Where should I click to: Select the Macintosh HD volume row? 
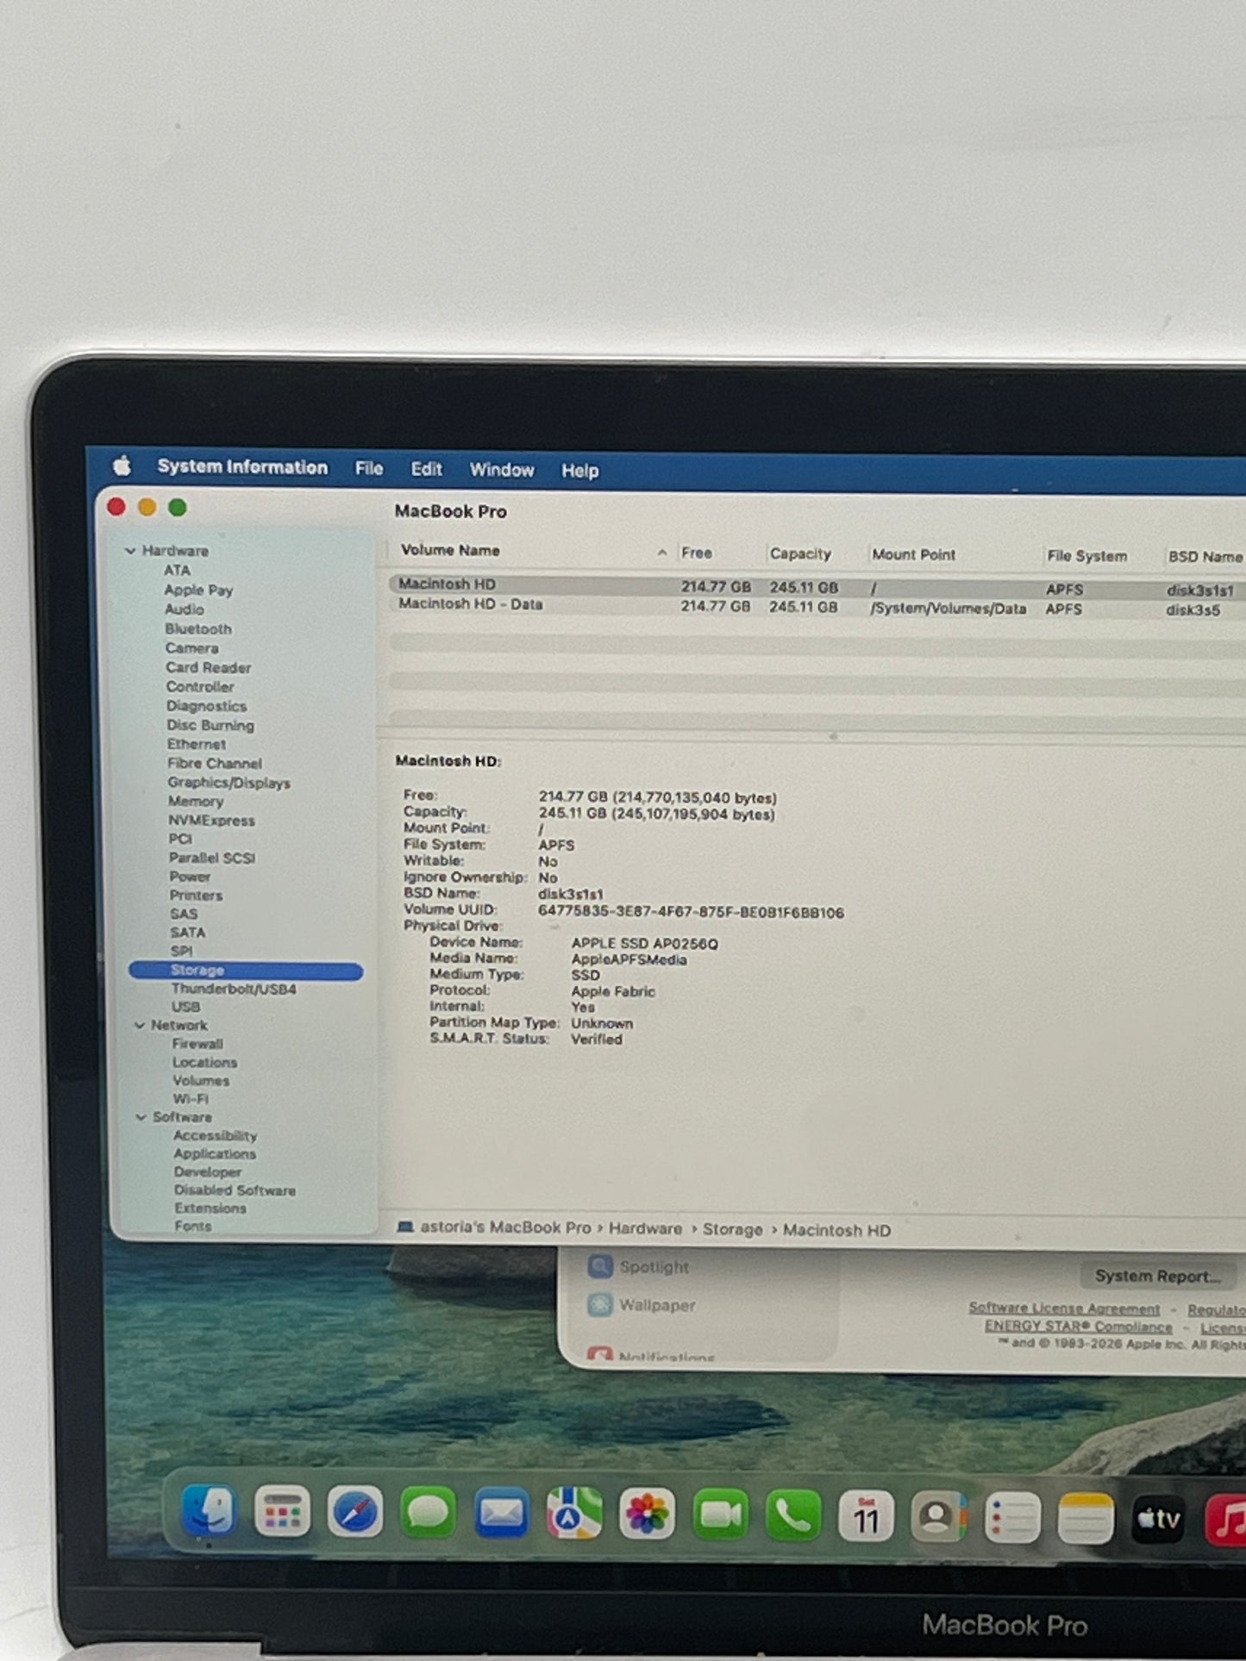pos(817,587)
